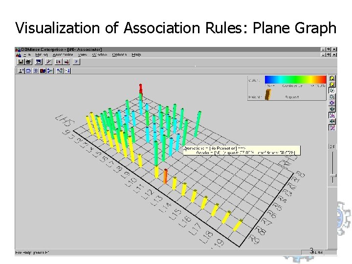Click the vertical zoom slider handle on right
Image resolution: width=352 pixels, height=264 pixels.
[332, 176]
